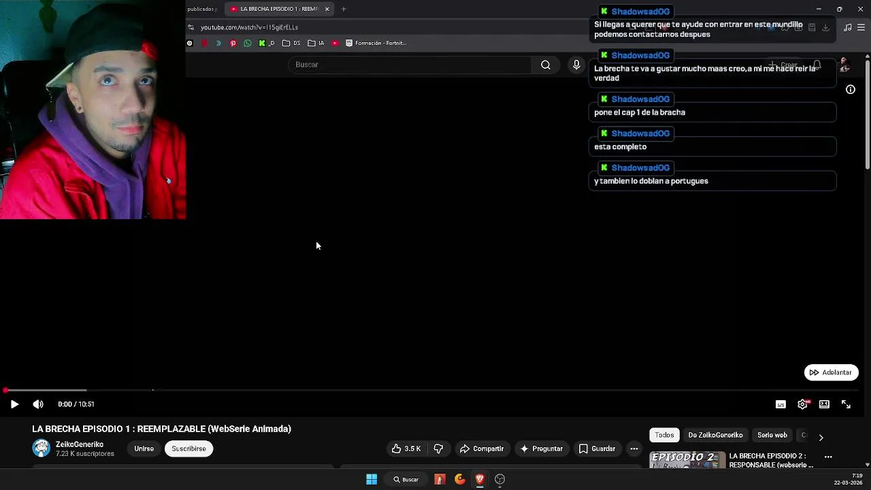Click chat message 'y tambien lo doblan a portugues'
Viewport: 871px width, 490px height.
pos(651,181)
